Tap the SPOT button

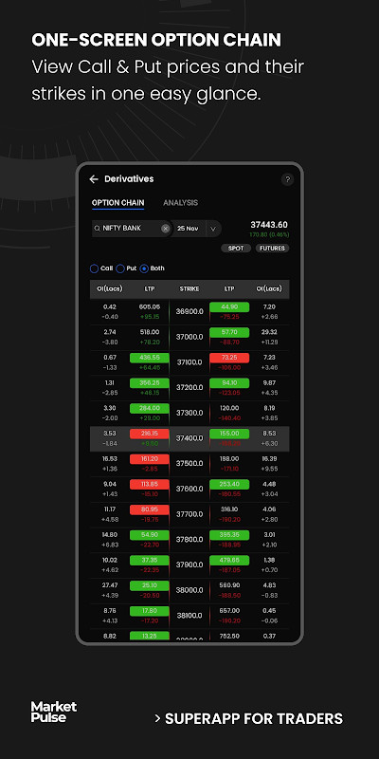point(236,249)
